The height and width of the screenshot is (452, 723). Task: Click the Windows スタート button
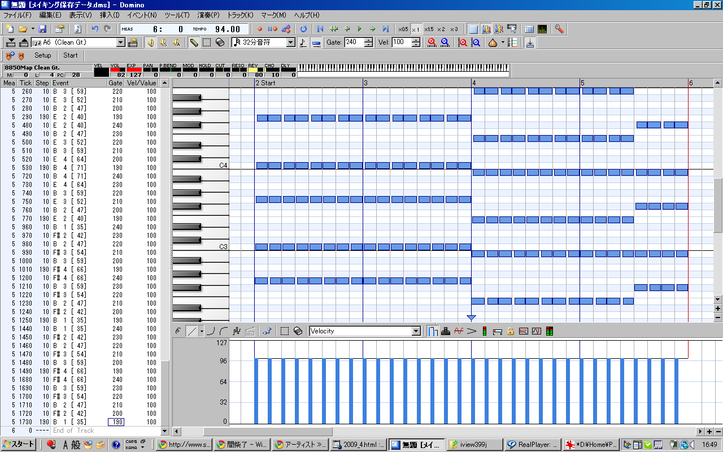(x=19, y=444)
